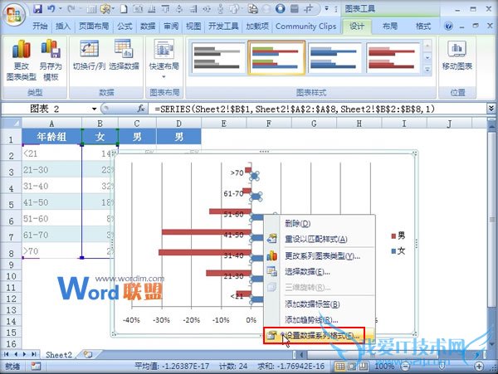Open the 开发工具 (Developer) ribbon tab
Image resolution: width=498 pixels, height=374 pixels.
point(223,27)
